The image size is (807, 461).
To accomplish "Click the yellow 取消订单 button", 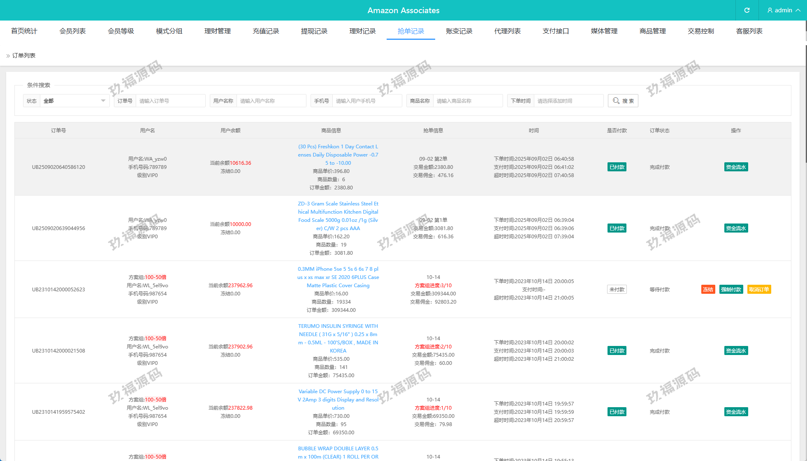I will point(758,290).
